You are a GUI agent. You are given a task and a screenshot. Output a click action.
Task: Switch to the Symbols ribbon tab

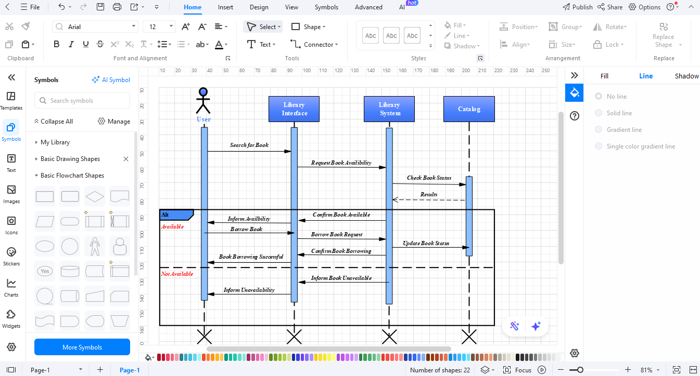pos(326,7)
